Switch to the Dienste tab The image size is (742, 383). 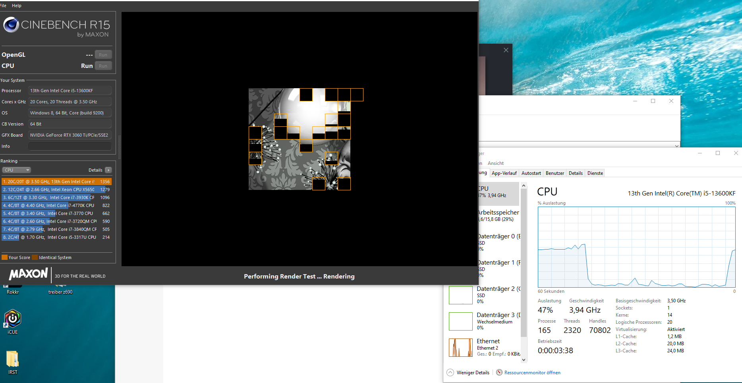click(595, 173)
